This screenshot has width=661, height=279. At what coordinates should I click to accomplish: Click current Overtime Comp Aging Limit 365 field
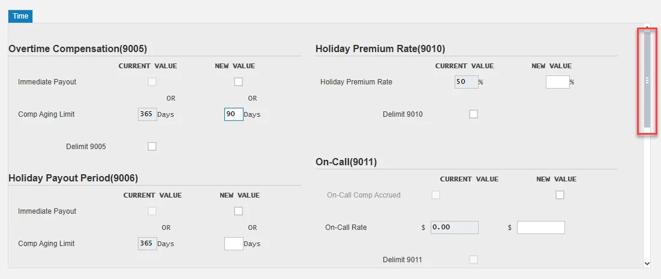point(147,114)
